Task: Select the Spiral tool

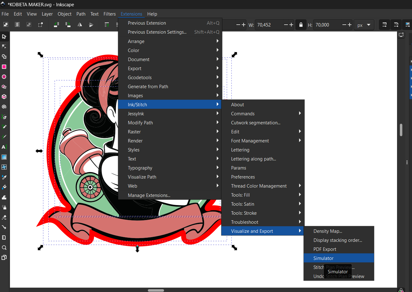Action: click(x=4, y=107)
